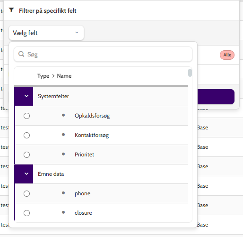Click the Alle badge button

click(x=227, y=55)
